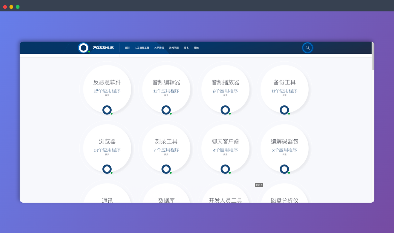Click the circle icon under 音频播放器
Image resolution: width=394 pixels, height=233 pixels.
click(225, 110)
